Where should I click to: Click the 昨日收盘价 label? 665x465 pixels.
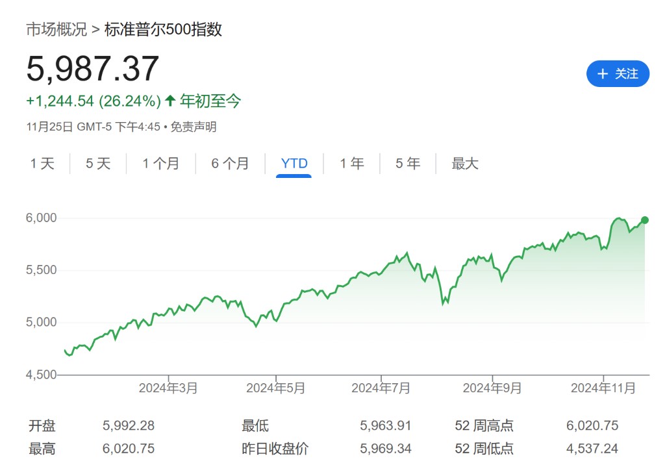[275, 449]
